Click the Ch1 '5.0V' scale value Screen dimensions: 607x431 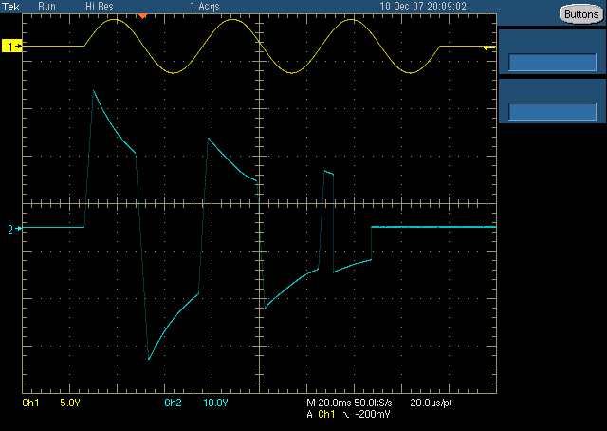(x=70, y=403)
